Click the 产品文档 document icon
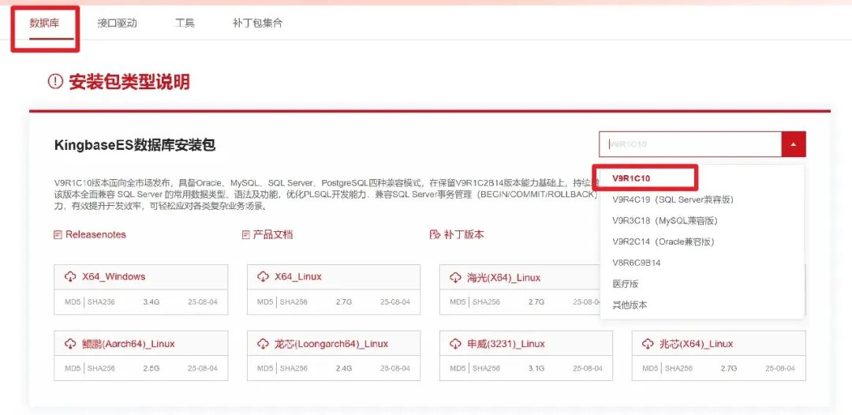The image size is (852, 415). (245, 235)
